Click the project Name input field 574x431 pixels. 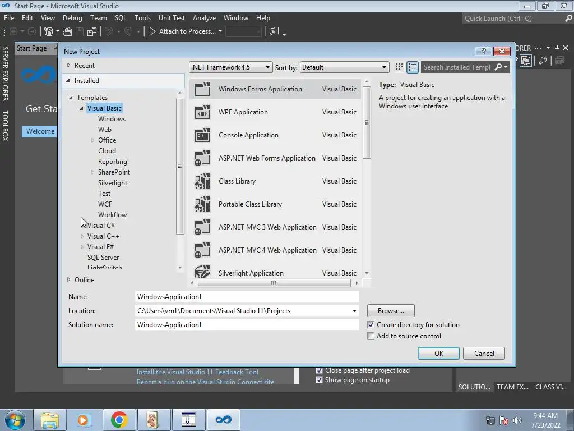(247, 296)
